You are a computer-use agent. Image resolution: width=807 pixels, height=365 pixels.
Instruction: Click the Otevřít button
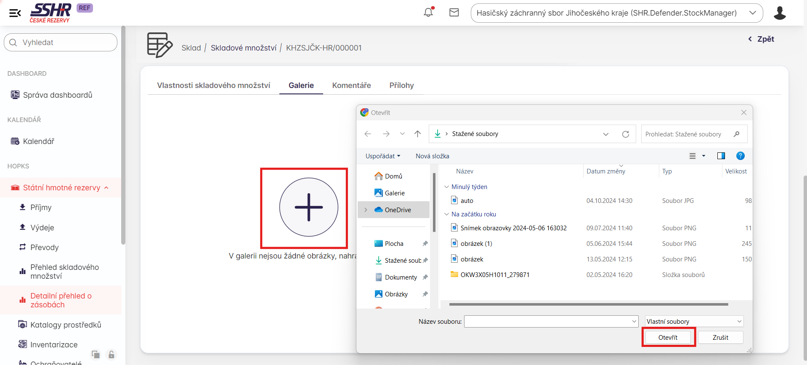[668, 337]
